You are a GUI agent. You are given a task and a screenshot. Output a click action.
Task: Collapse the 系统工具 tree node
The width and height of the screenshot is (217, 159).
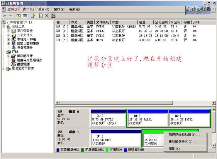[x=4, y=26]
